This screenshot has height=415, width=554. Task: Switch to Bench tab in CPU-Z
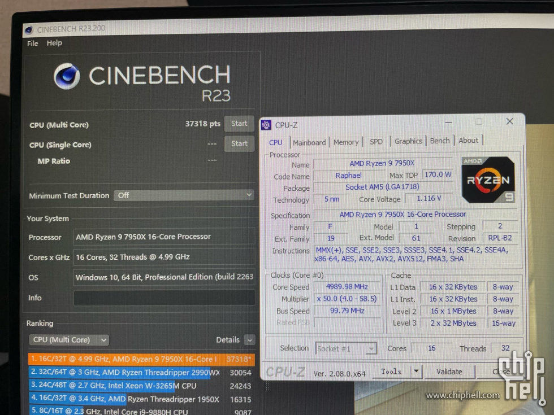tap(440, 141)
